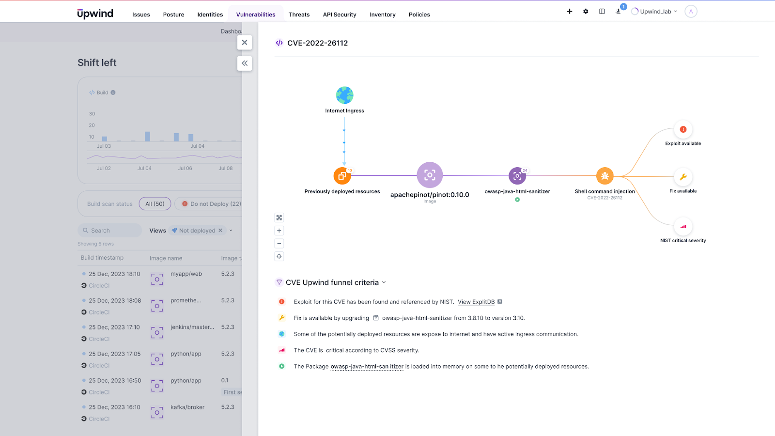Open the Posture tab
Screen dimensions: 775x436
[173, 15]
